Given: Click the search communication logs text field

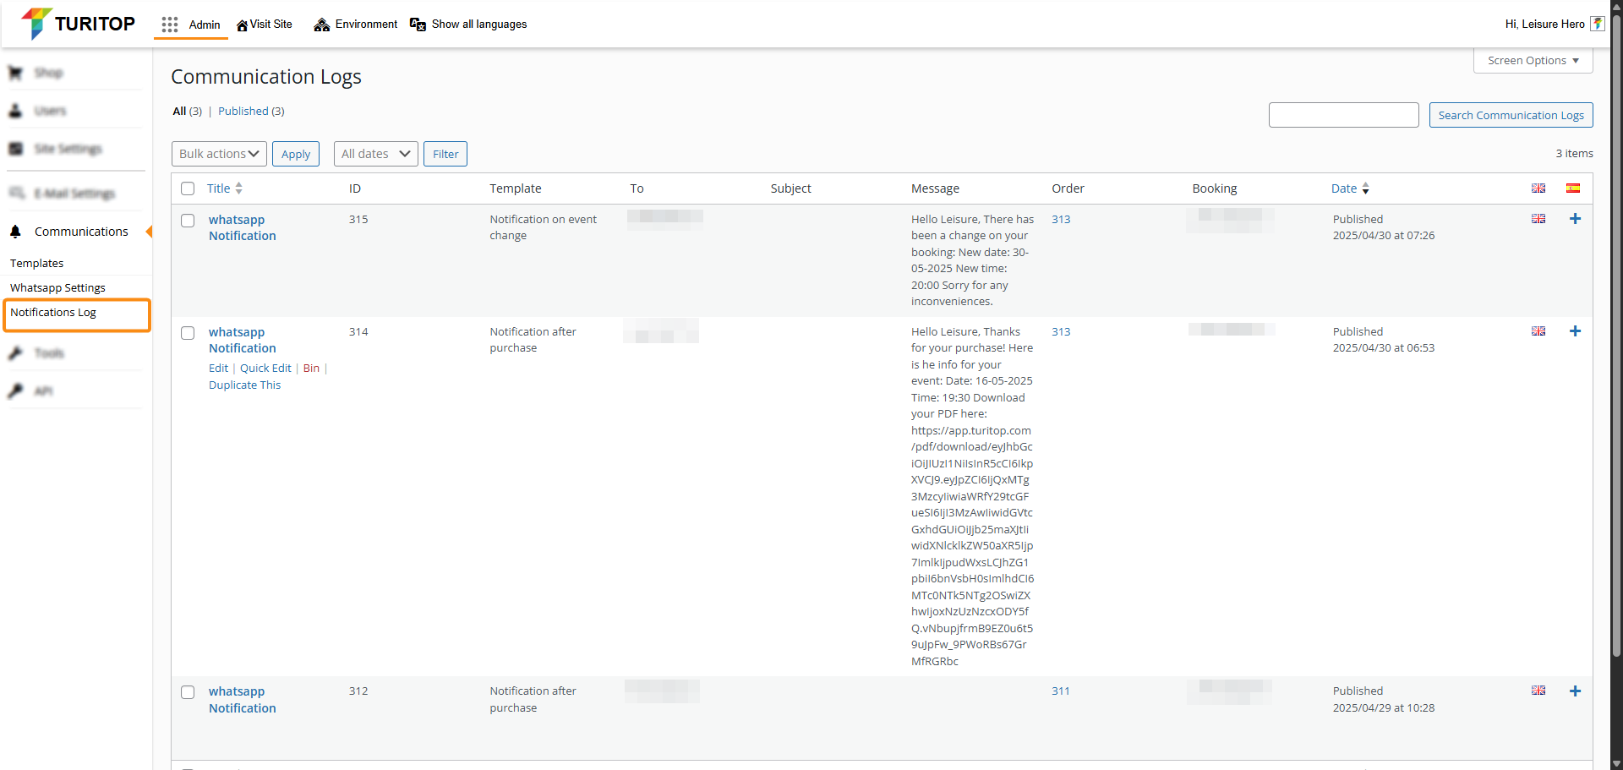Looking at the screenshot, I should (1343, 115).
